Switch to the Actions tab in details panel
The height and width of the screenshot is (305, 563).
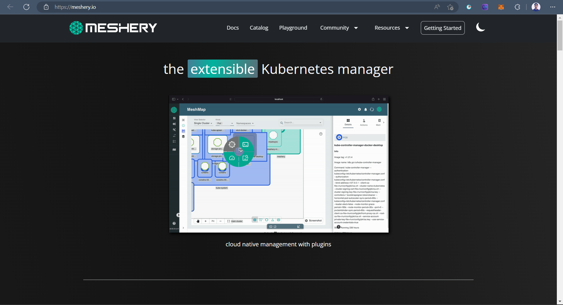pos(364,123)
